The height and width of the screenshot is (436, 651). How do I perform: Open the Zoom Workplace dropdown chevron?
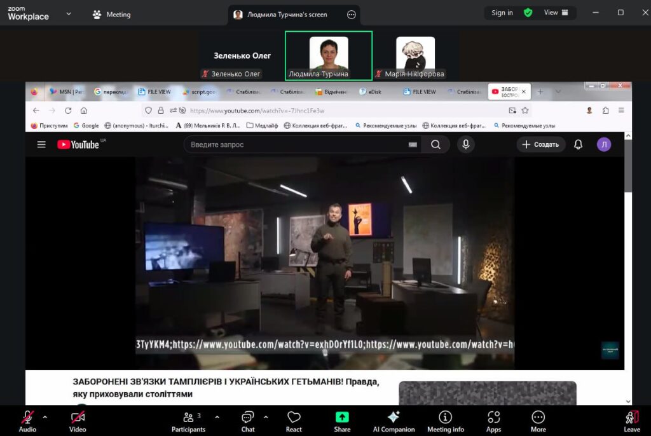coord(69,13)
